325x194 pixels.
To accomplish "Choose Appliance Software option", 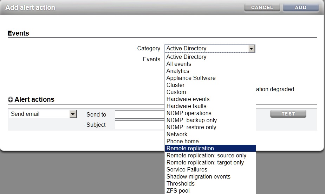I will coord(210,78).
